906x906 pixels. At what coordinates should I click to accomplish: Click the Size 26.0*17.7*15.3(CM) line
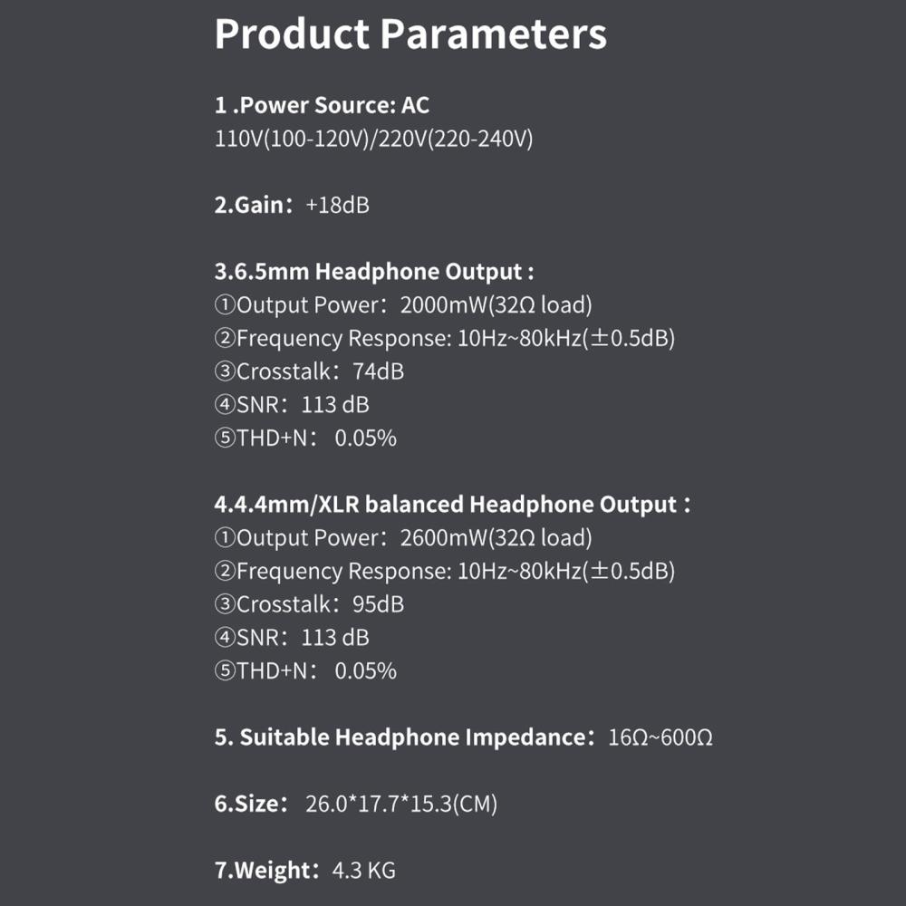pyautogui.click(x=356, y=804)
